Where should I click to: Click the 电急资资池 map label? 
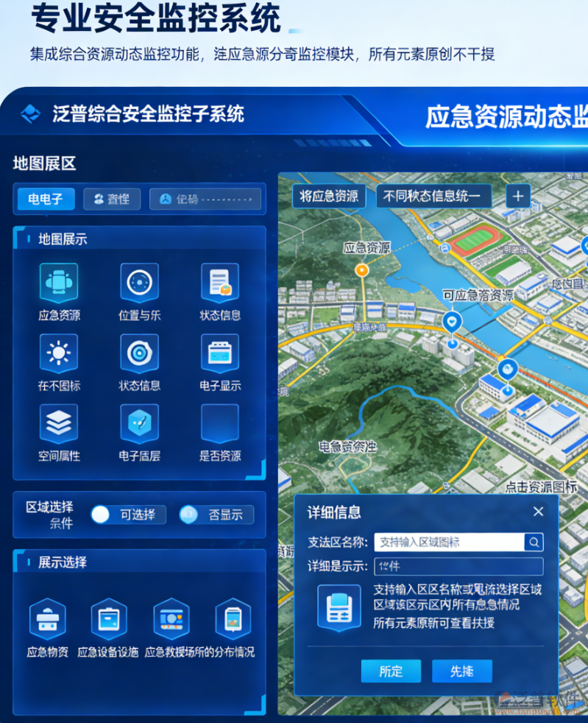pos(347,447)
